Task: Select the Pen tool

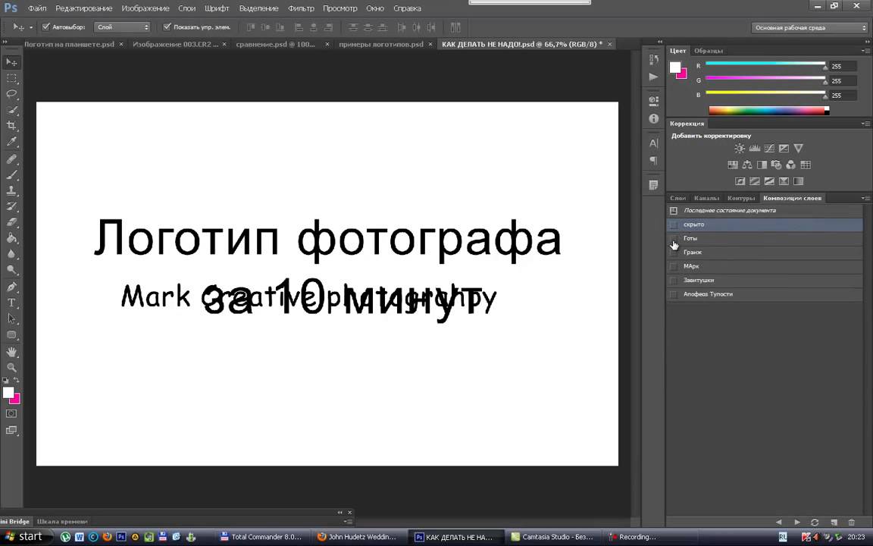Action: click(x=11, y=287)
